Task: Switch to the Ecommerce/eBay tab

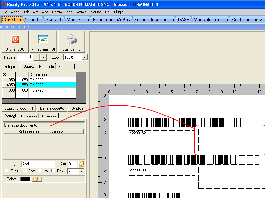Action: [112, 20]
